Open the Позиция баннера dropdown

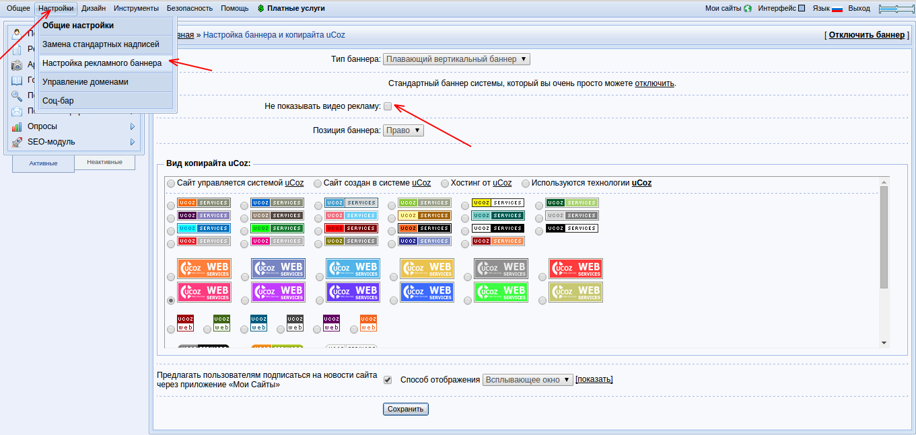(x=403, y=130)
